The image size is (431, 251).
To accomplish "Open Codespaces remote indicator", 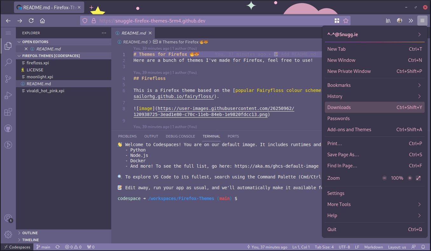I will [x=17, y=247].
